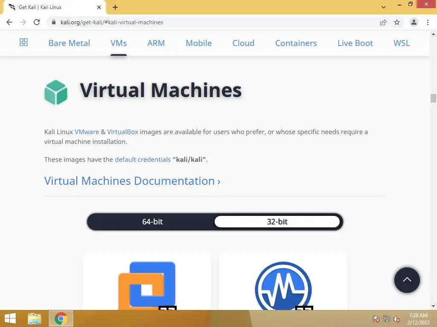
Task: Click the green cube Virtual Machines icon
Action: coord(56,92)
